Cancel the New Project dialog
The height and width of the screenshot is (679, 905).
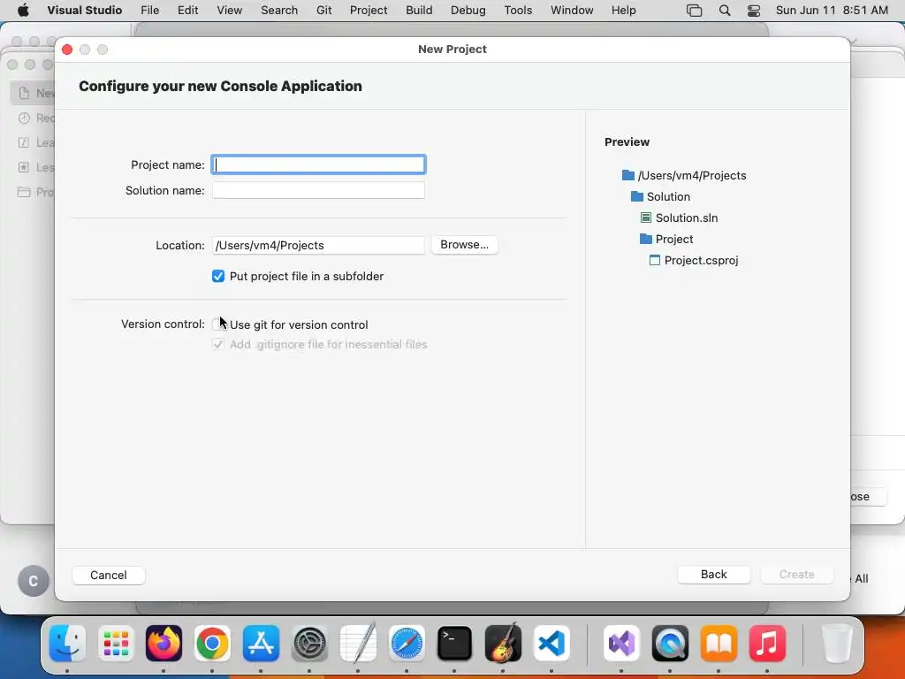[109, 575]
